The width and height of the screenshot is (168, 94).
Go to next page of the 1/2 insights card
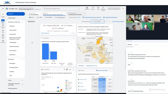click(74, 33)
